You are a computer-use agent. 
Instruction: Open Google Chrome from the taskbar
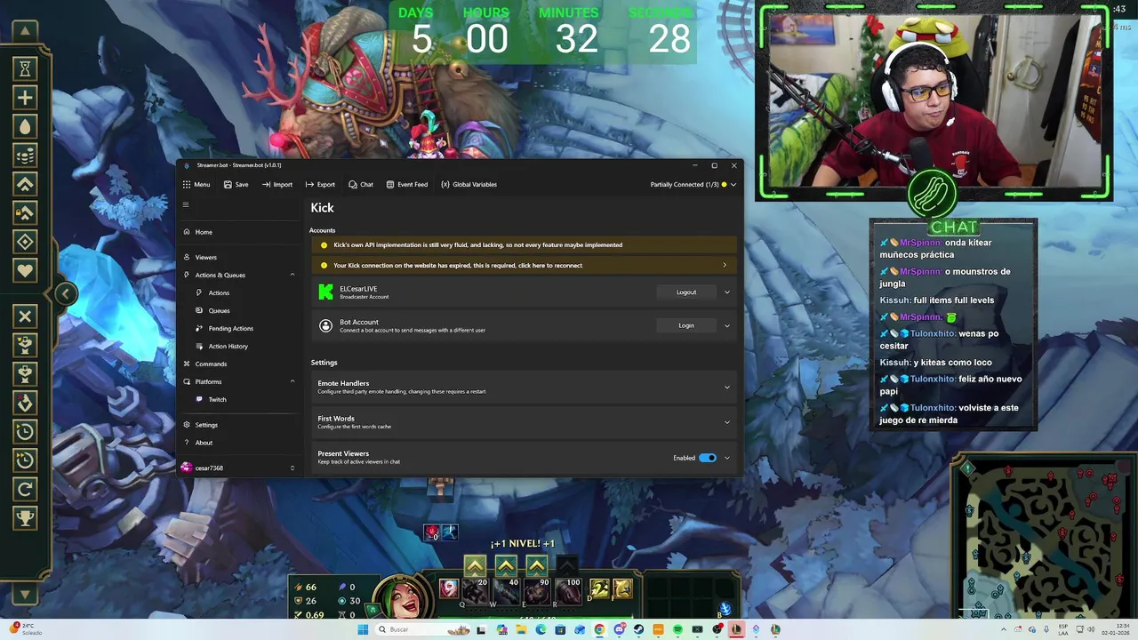click(x=600, y=629)
